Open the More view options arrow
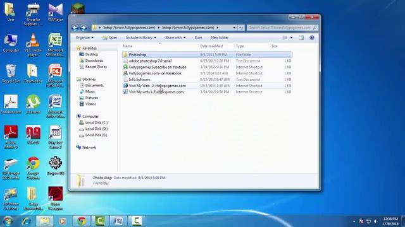Viewport: 405px width, 227px height. 291,38
